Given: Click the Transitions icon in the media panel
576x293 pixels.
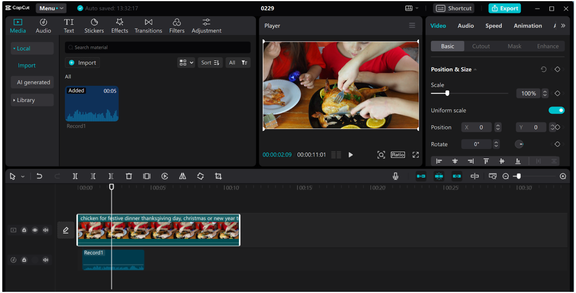Looking at the screenshot, I should (148, 25).
